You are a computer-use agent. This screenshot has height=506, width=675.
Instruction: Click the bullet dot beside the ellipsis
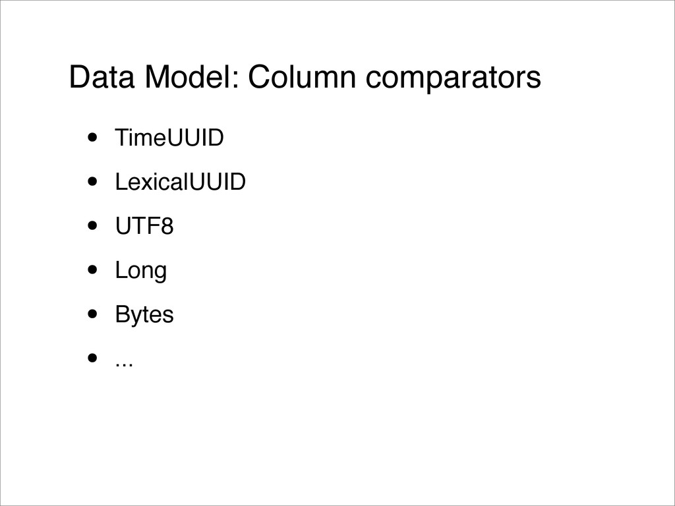92,358
